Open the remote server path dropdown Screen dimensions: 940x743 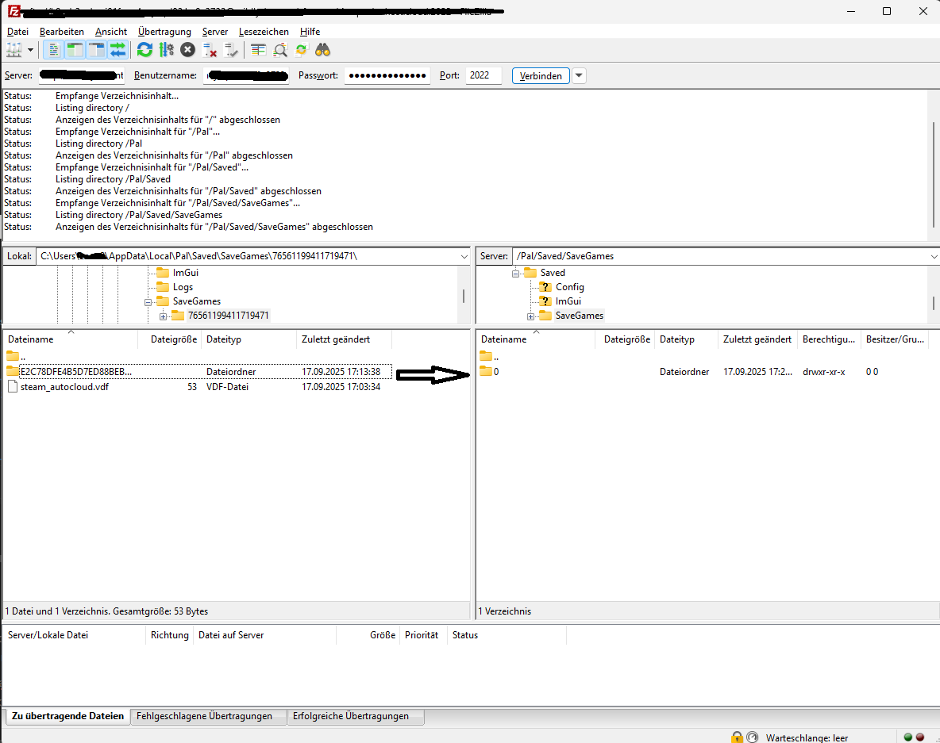(x=934, y=256)
